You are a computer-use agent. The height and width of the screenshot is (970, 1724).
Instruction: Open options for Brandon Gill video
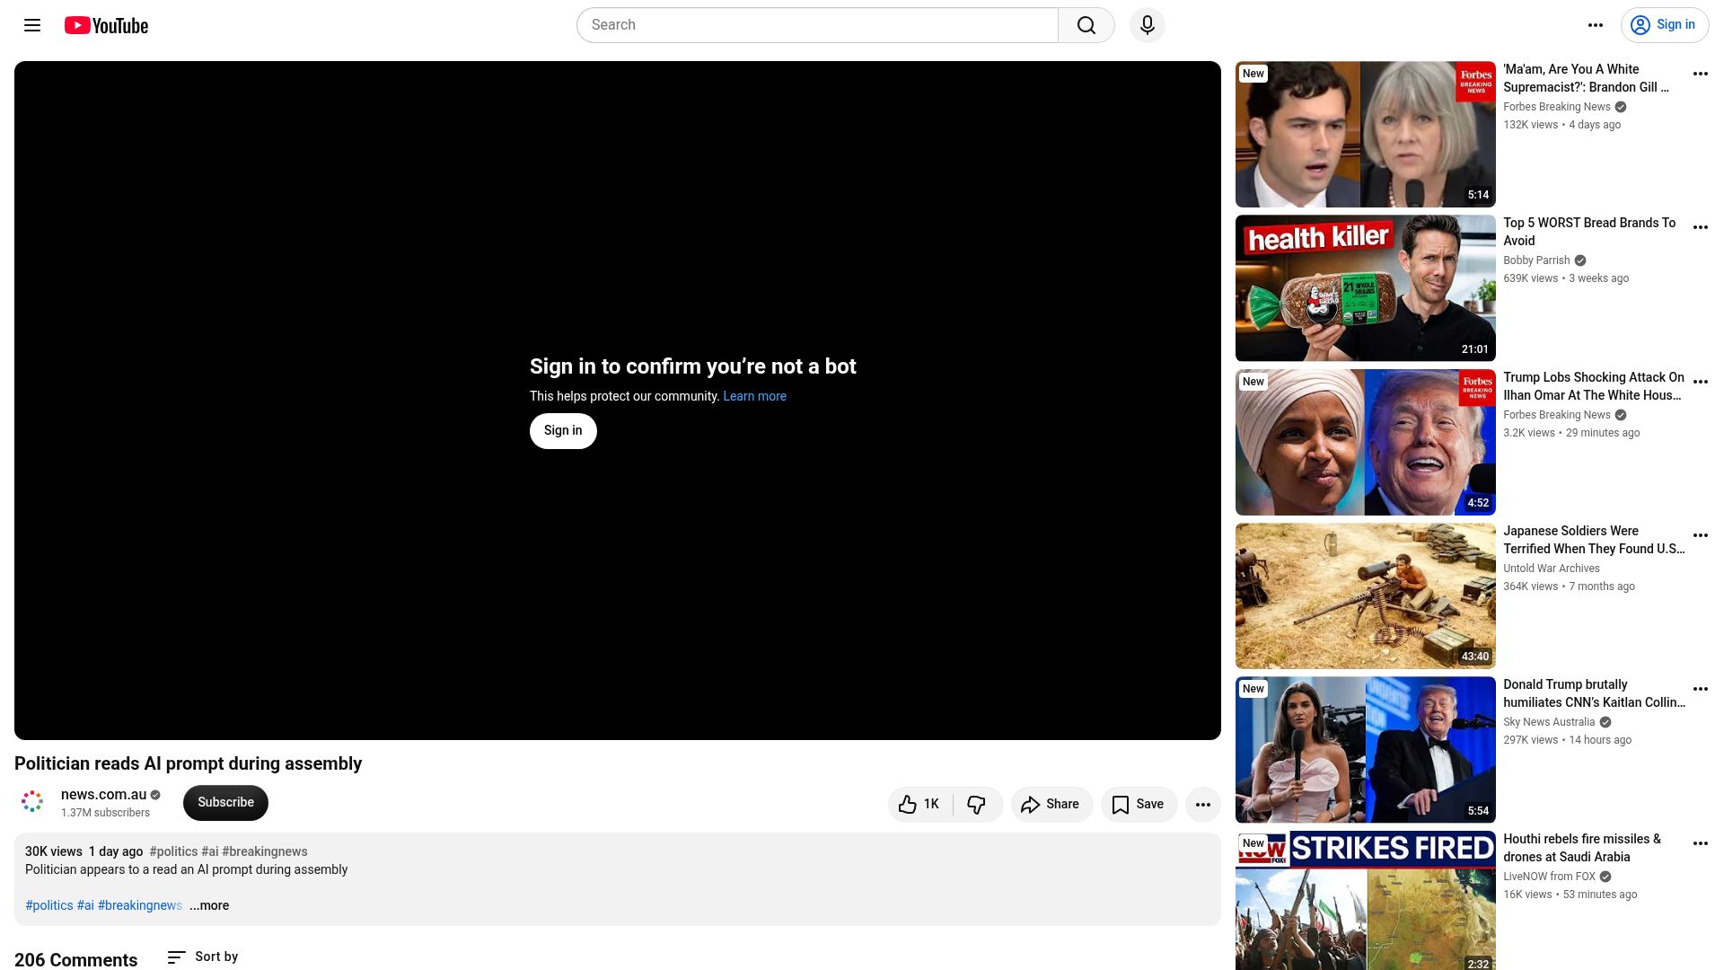[1701, 74]
